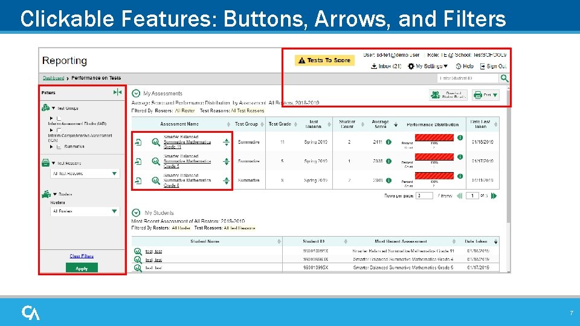Click green up-down arrows for Grade 8 assessment
Screen dimensions: 580x326
(226, 181)
